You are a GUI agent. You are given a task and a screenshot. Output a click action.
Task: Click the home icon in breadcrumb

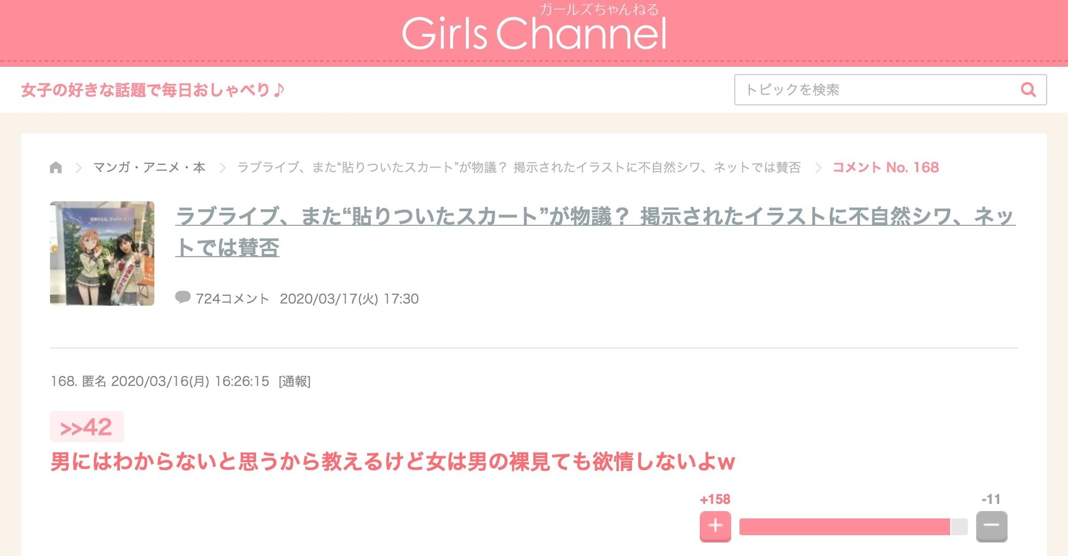coord(56,167)
